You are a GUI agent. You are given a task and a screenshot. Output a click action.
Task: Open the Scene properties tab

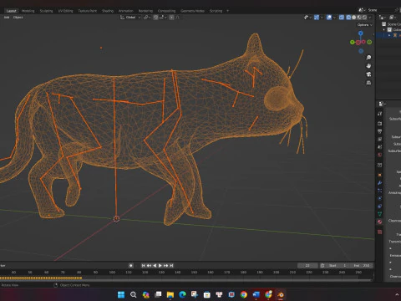pos(380,147)
